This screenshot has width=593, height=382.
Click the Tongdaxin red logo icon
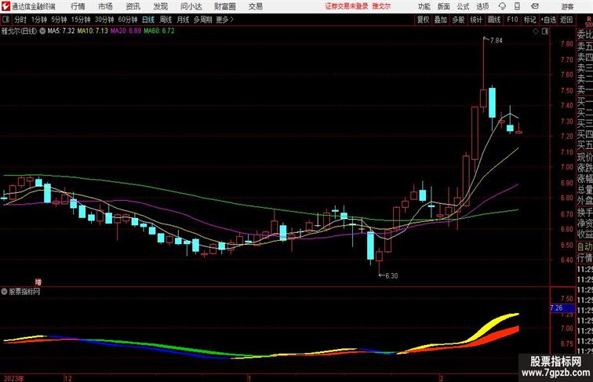[x=5, y=6]
